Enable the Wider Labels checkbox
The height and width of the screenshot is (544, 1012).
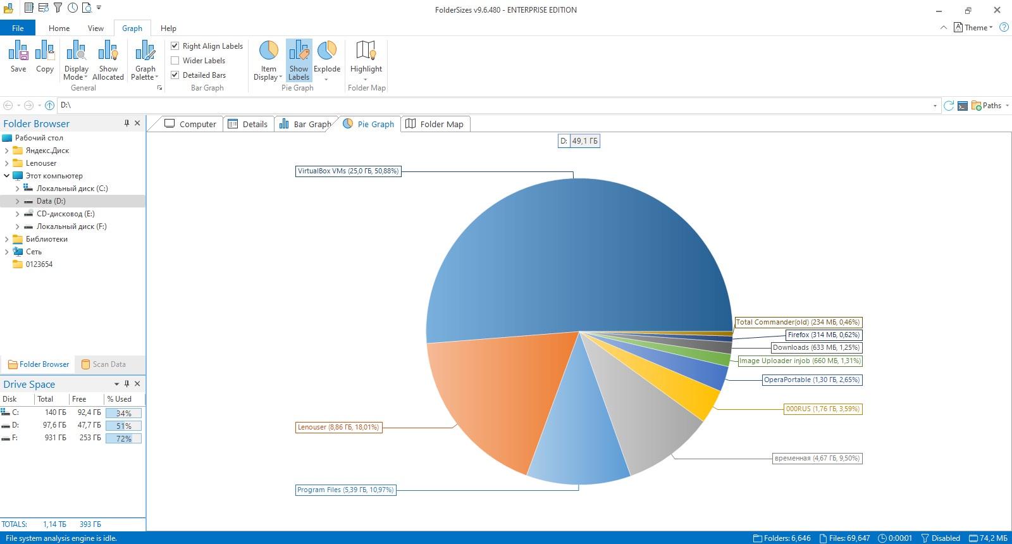click(175, 61)
